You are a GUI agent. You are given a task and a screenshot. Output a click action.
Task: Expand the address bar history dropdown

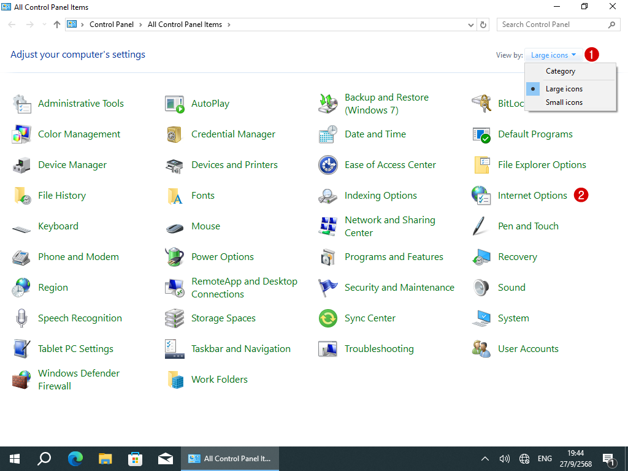click(x=471, y=25)
